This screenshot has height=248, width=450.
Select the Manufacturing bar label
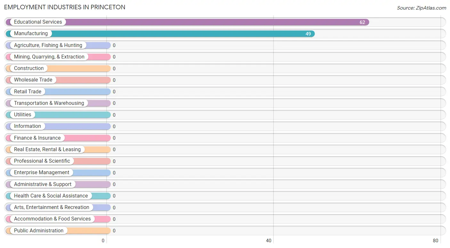(x=31, y=34)
